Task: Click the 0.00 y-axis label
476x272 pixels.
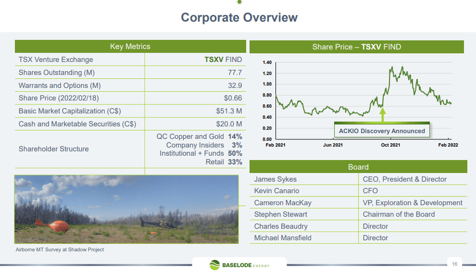Action: click(x=267, y=139)
